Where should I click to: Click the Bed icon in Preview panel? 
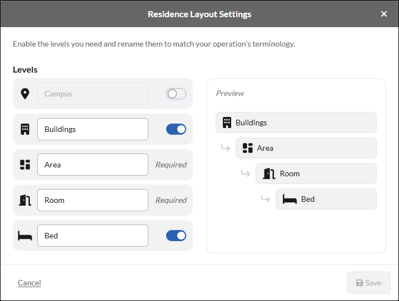coord(290,199)
